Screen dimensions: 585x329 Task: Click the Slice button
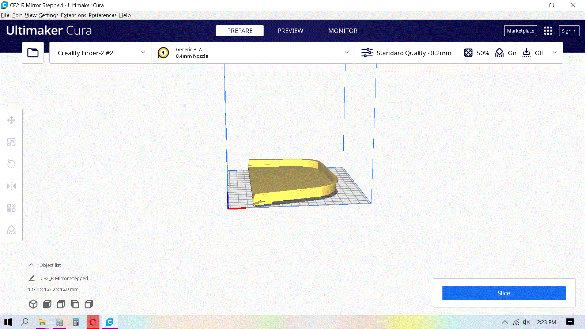click(x=503, y=293)
